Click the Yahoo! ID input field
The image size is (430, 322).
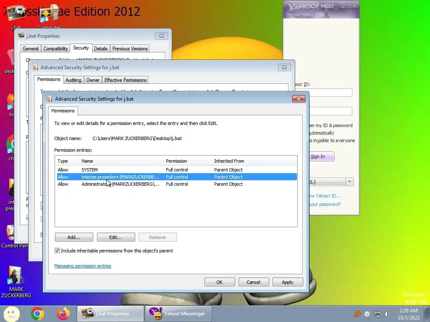330,93
